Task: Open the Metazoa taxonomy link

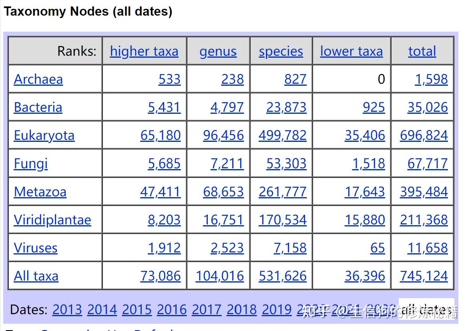Action: [x=40, y=192]
